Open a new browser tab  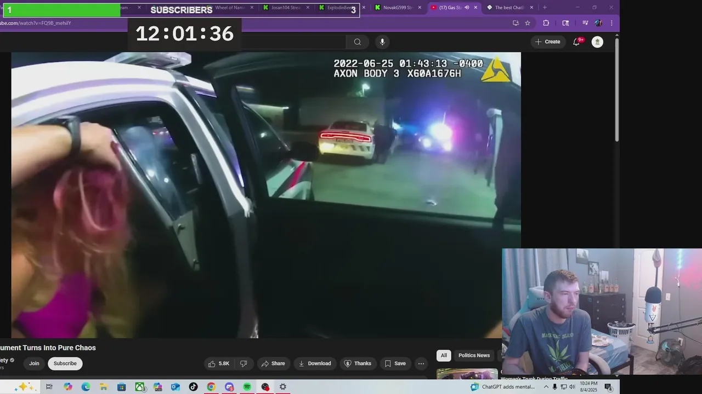(x=545, y=8)
